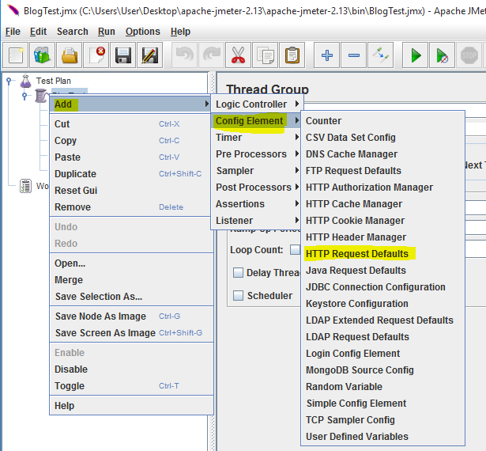This screenshot has width=486, height=451.
Task: Choose CSV Data Set Config
Action: [382, 138]
